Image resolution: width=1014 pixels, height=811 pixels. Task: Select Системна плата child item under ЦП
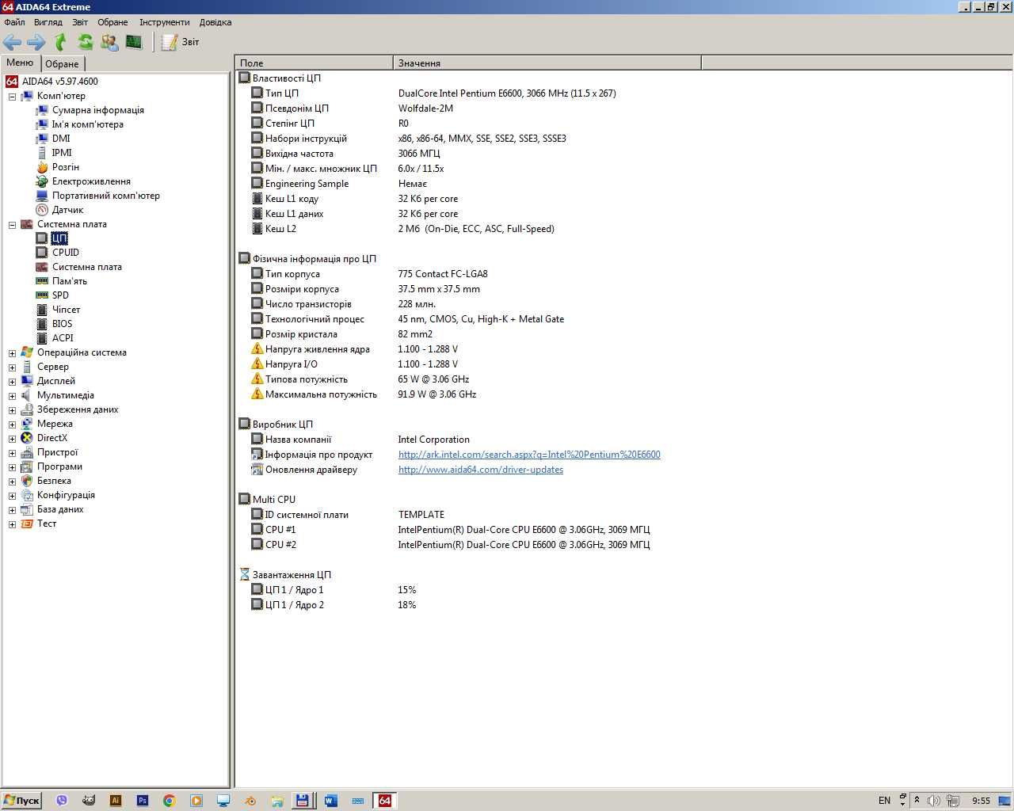click(x=86, y=267)
